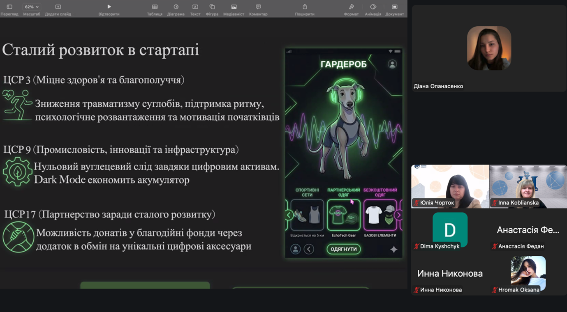Select Юлія Чорток's video tile
The height and width of the screenshot is (312, 567).
[450, 186]
